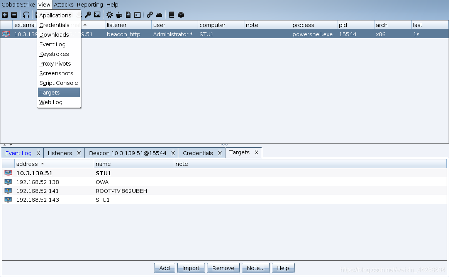Click the cloud manage web server icon
This screenshot has height=277, width=449.
(159, 15)
